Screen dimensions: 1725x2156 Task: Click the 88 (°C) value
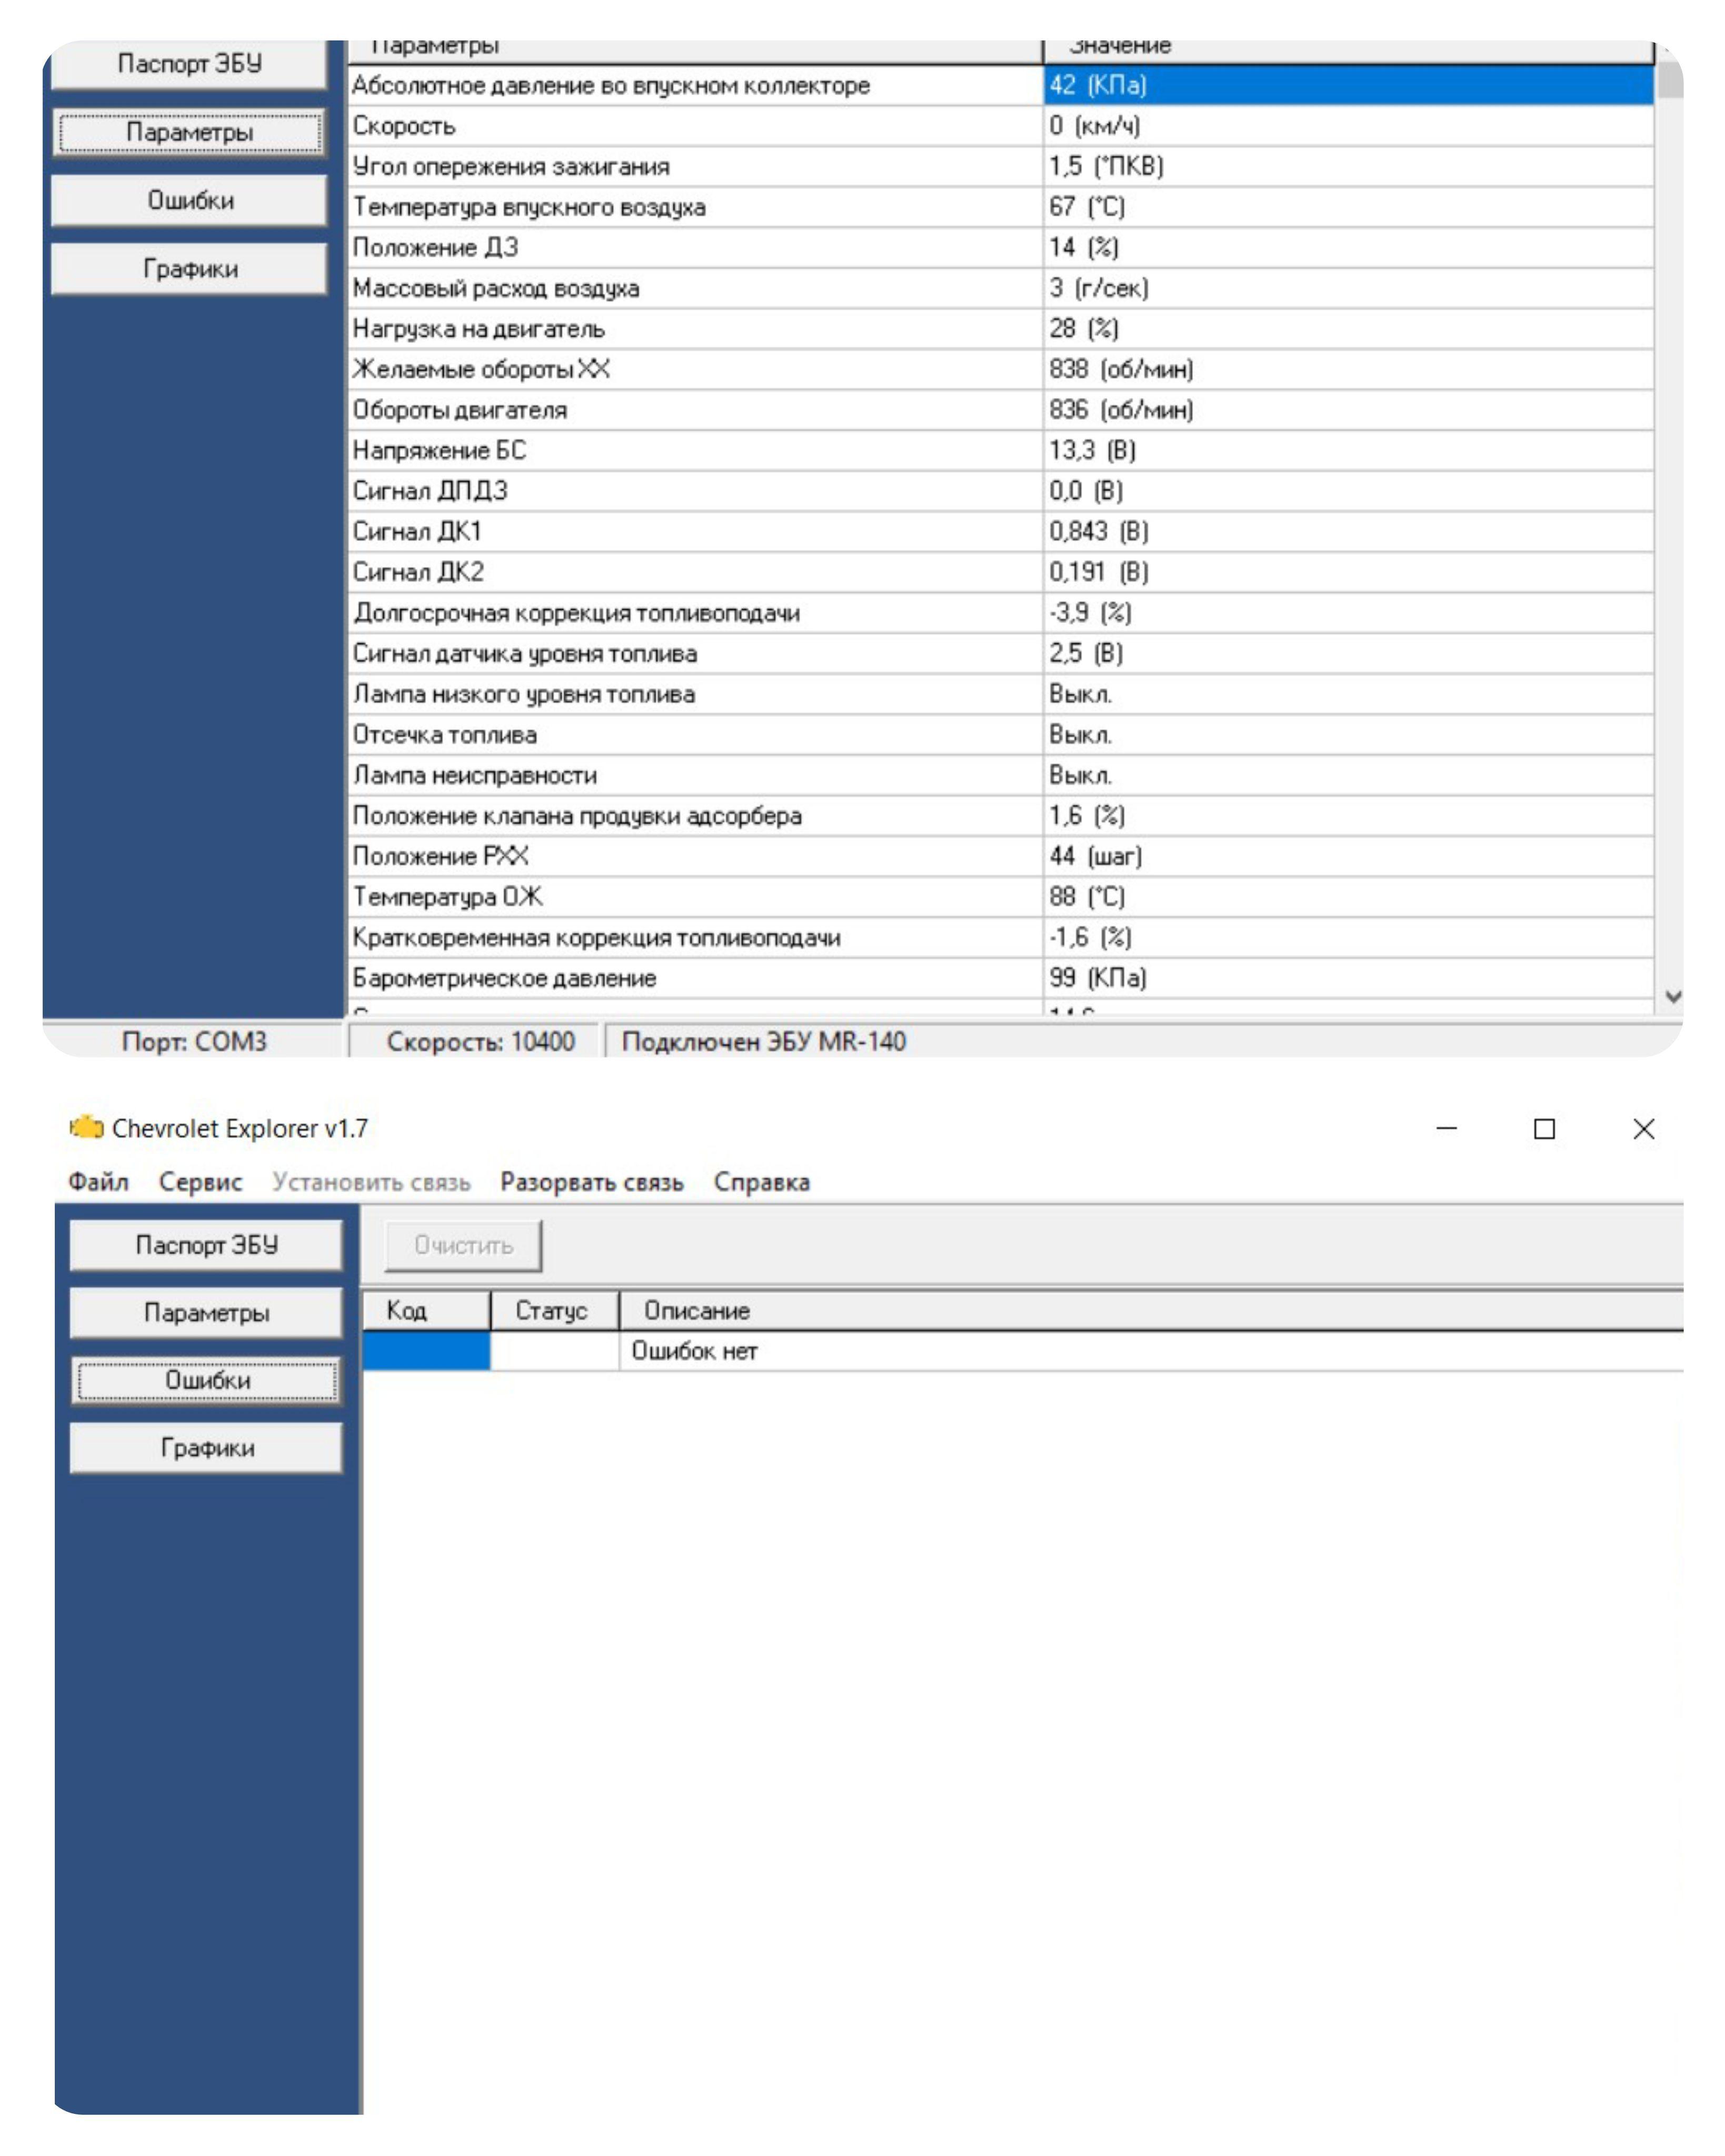1087,897
